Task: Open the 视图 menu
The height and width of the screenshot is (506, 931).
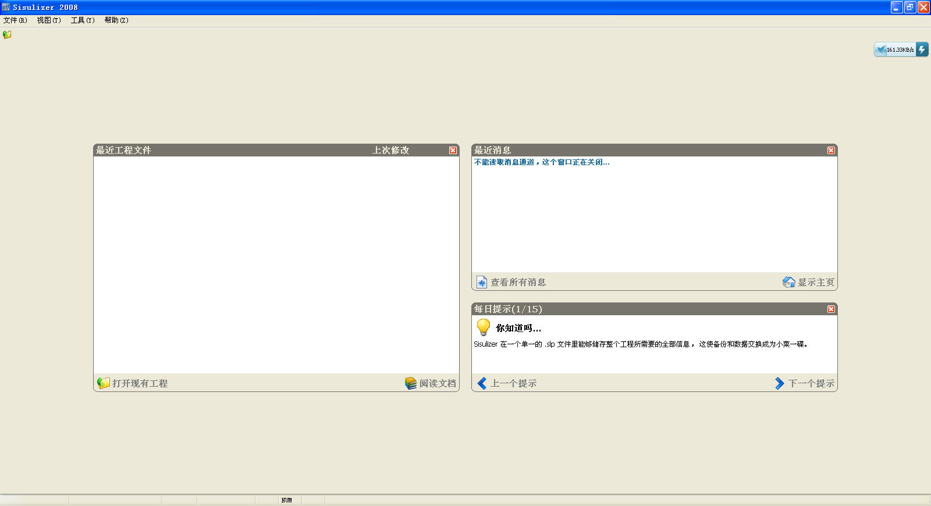Action: [x=49, y=20]
